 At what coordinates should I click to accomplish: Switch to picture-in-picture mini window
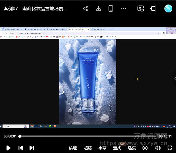pyautogui.click(x=140, y=8)
